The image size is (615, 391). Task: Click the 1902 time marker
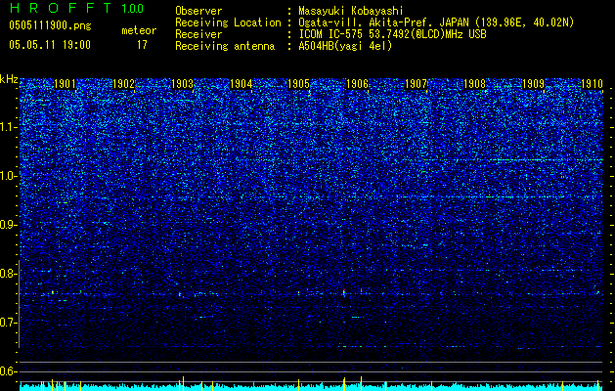123,84
